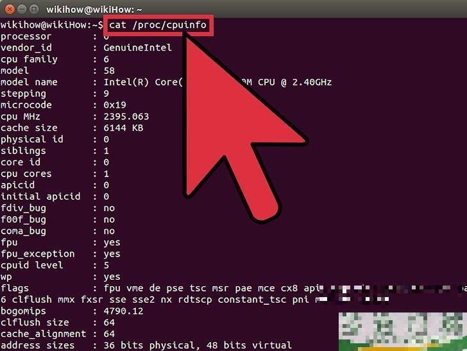Click the model name Intel(R) Core text
Image resolution: width=467 pixels, height=351 pixels.
pyautogui.click(x=143, y=82)
